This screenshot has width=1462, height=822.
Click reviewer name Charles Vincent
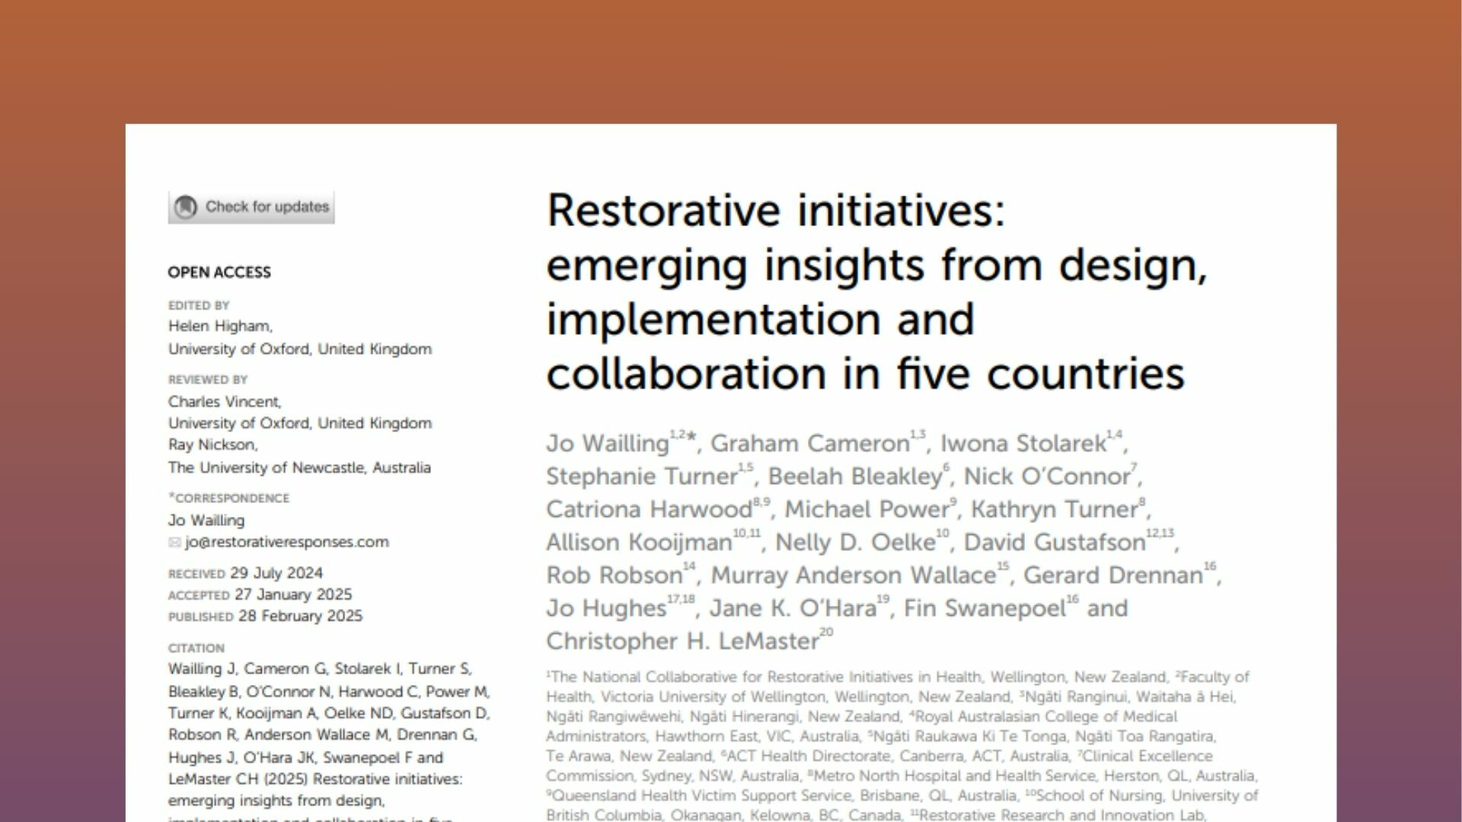click(x=225, y=402)
